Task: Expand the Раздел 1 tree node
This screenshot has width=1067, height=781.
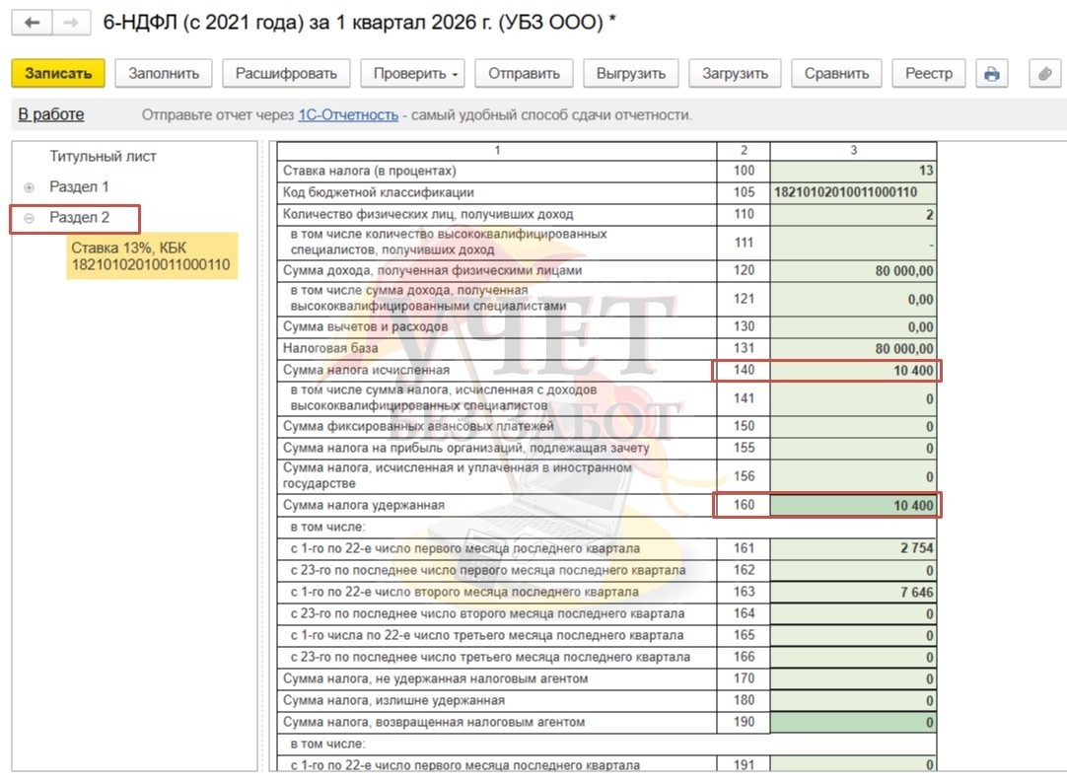Action: 29,187
